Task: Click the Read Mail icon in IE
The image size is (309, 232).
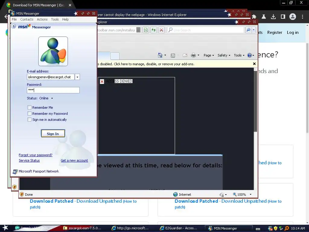Action: pos(185,56)
